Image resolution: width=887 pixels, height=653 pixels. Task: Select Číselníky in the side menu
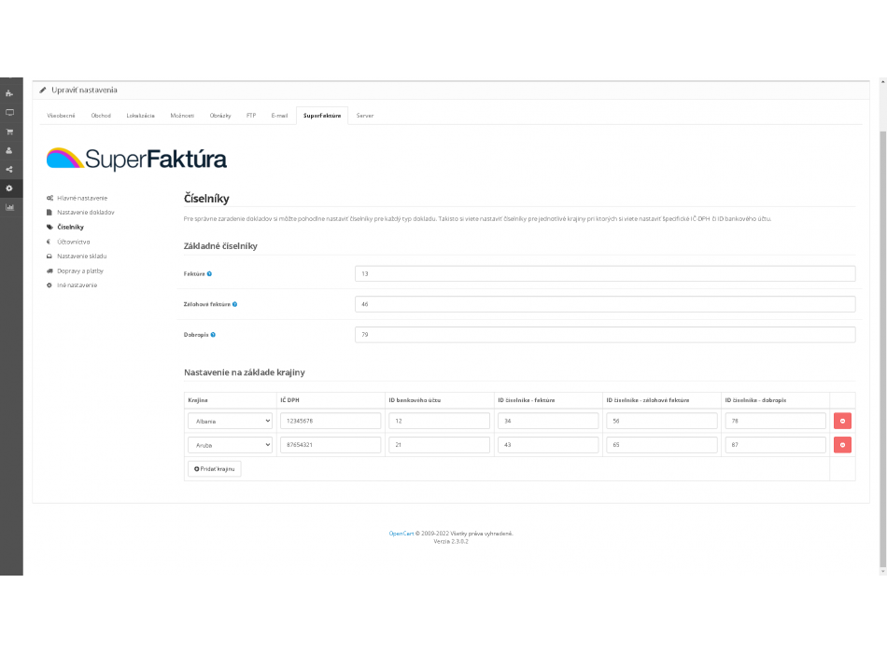[x=65, y=228]
